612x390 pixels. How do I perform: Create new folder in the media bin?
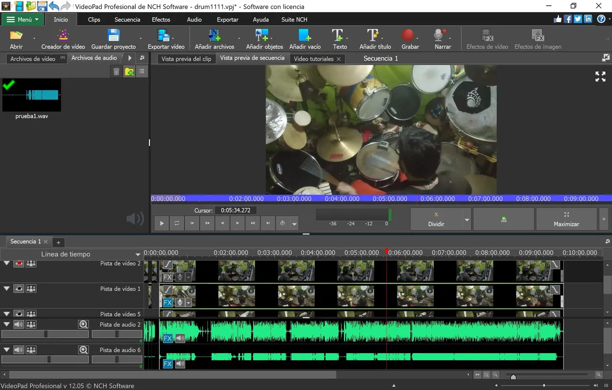129,72
